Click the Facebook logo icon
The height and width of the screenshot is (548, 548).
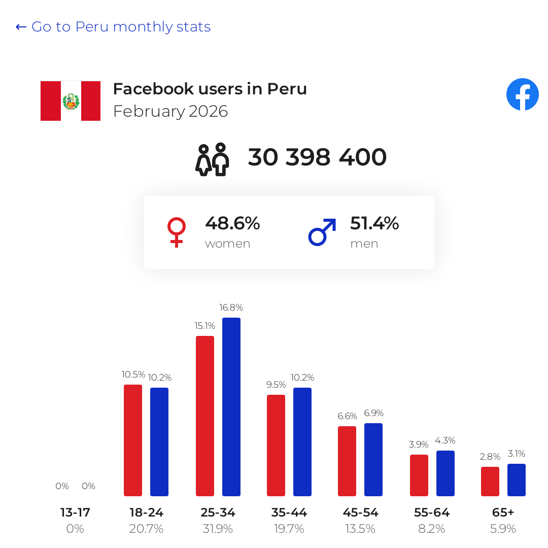click(x=522, y=94)
